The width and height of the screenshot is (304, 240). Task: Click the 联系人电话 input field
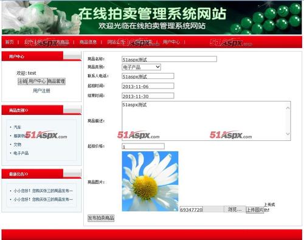point(148,76)
